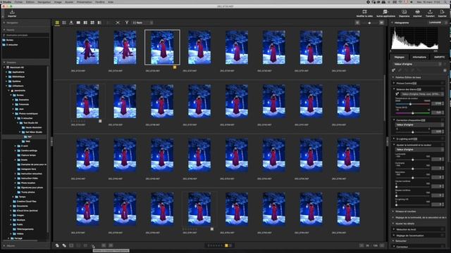Open the filter funnel icon
Viewport: 451px width, 253px height.
click(127, 22)
